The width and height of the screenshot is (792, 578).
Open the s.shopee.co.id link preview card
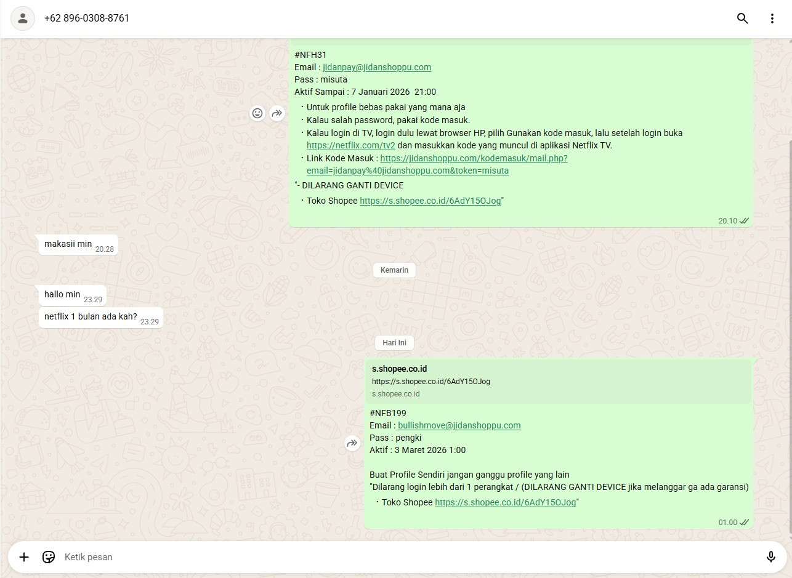click(558, 381)
